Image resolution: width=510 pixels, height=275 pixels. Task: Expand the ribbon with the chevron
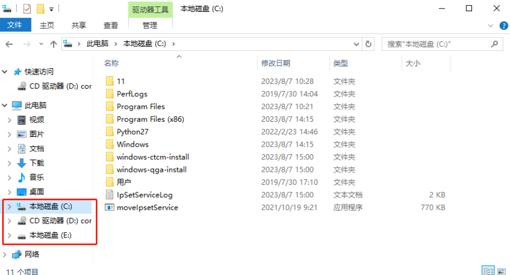(491, 26)
